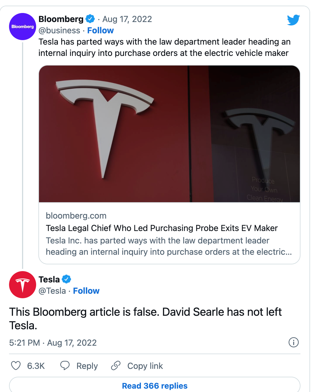Click the @business handle

coord(59,30)
